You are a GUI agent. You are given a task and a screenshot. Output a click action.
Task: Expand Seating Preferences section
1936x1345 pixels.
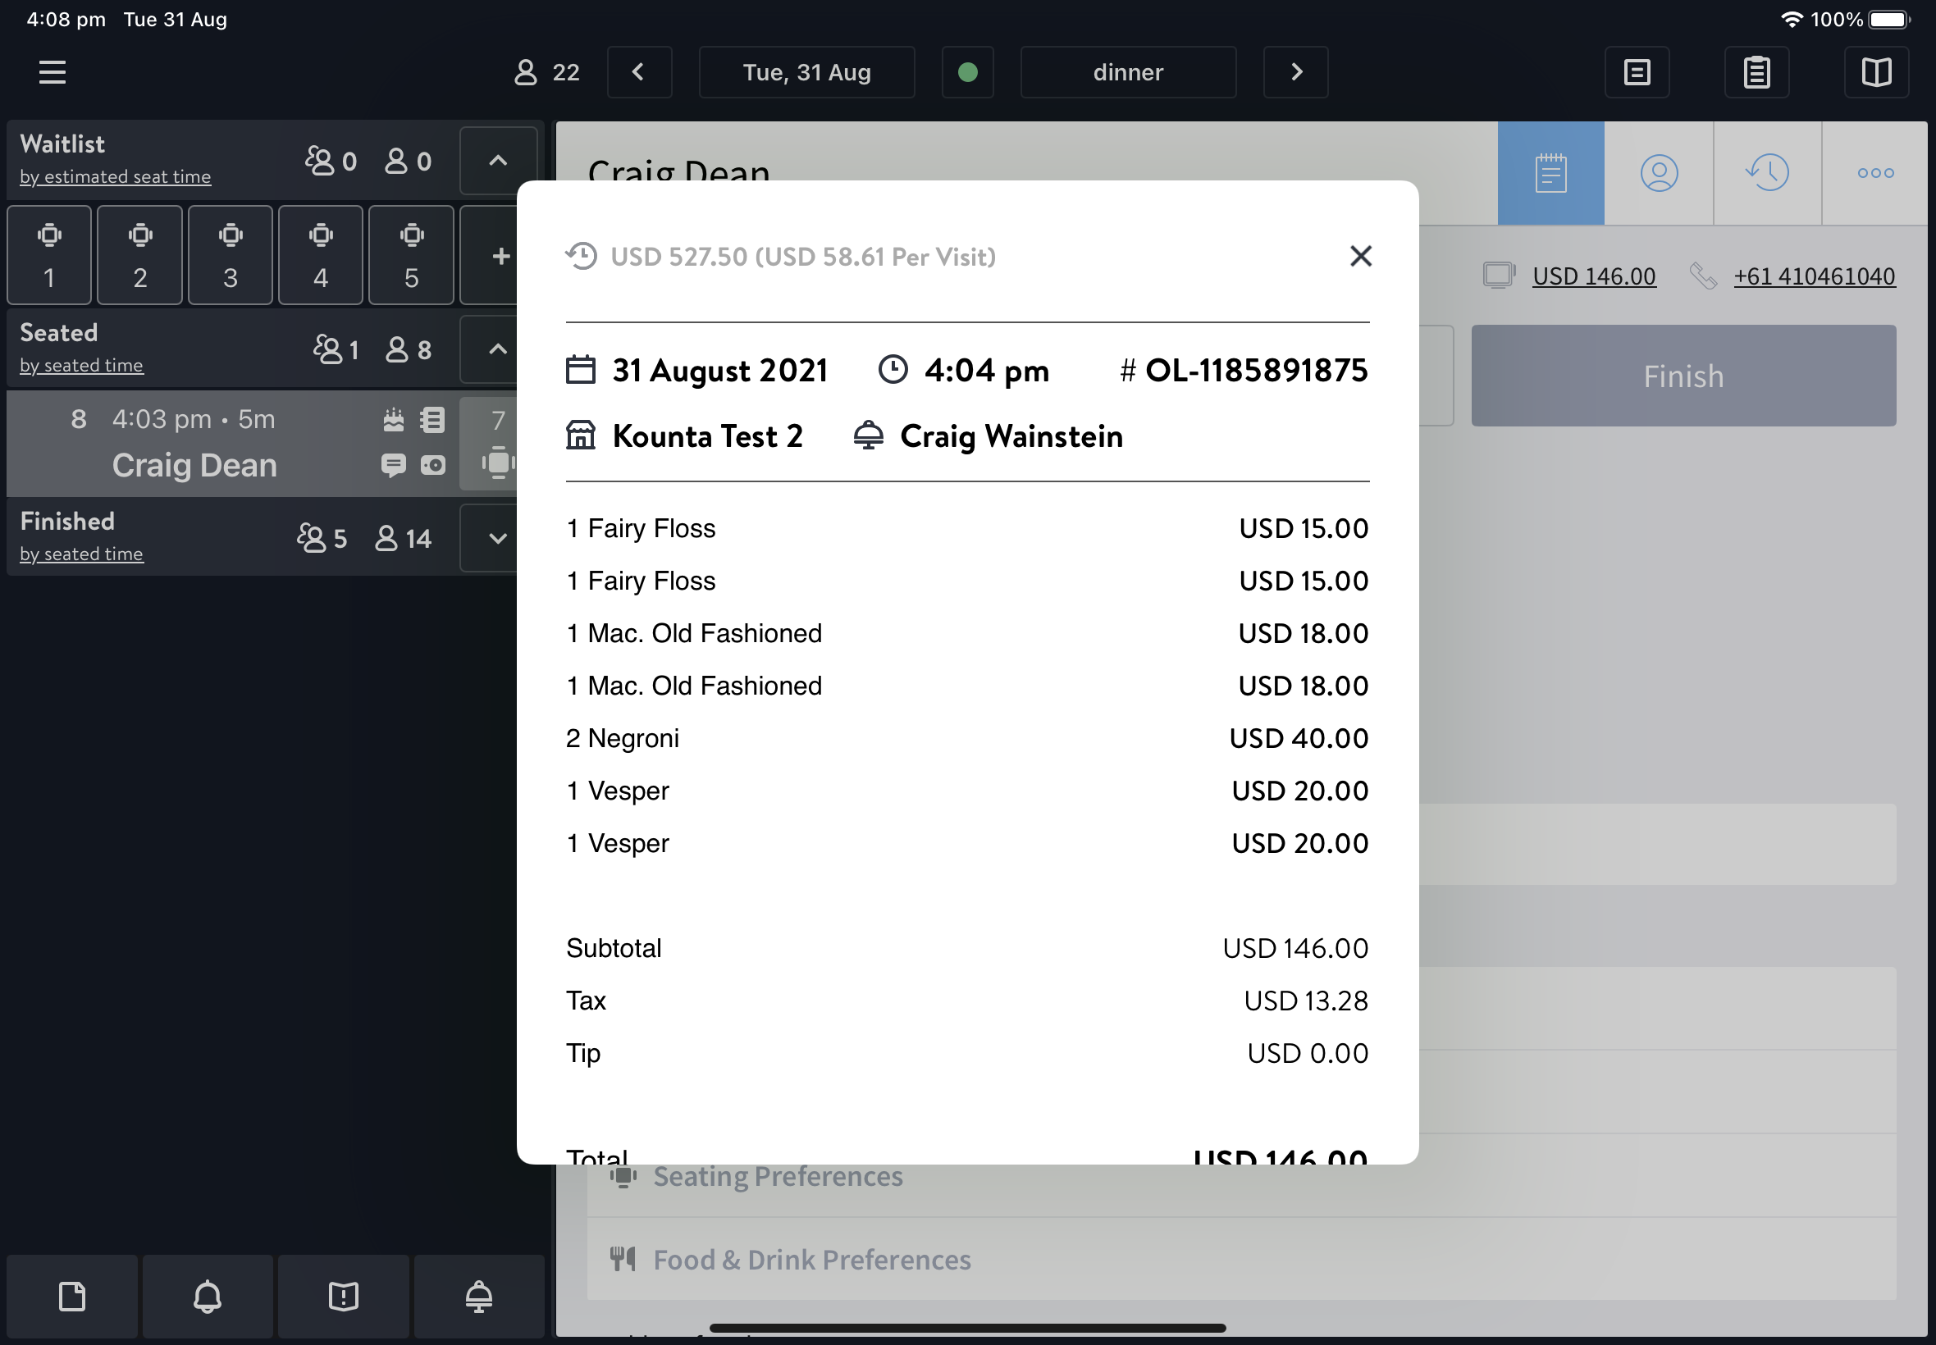[x=1240, y=1176]
